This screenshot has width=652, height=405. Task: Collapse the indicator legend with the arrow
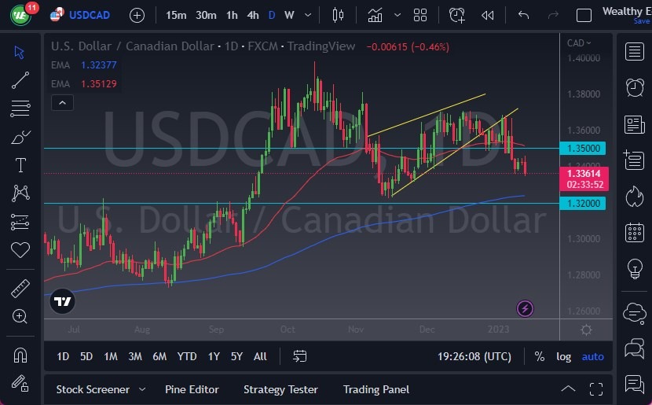click(x=62, y=103)
